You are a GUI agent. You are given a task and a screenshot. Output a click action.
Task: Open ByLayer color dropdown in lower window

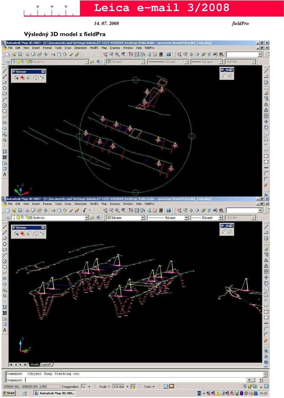coord(143,217)
